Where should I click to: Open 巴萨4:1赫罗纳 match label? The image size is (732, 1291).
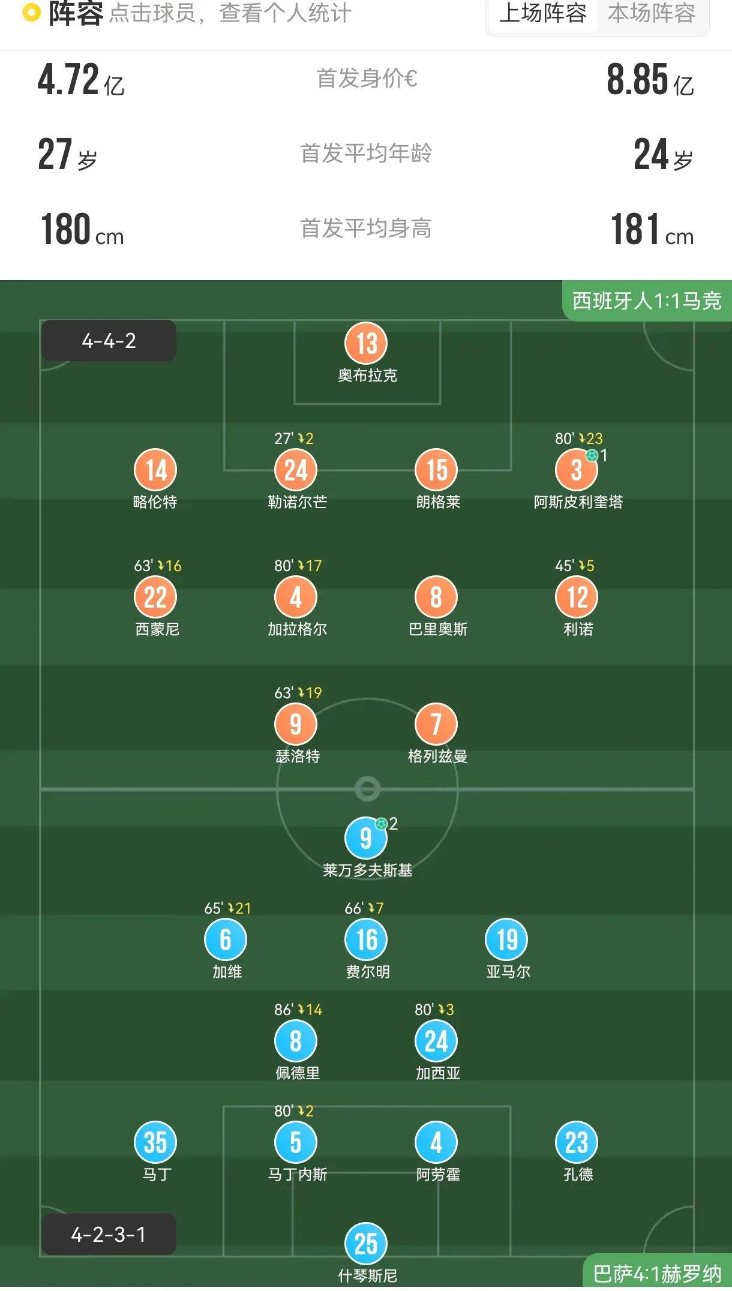(657, 1273)
